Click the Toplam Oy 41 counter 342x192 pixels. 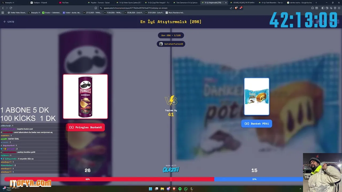[171, 113]
